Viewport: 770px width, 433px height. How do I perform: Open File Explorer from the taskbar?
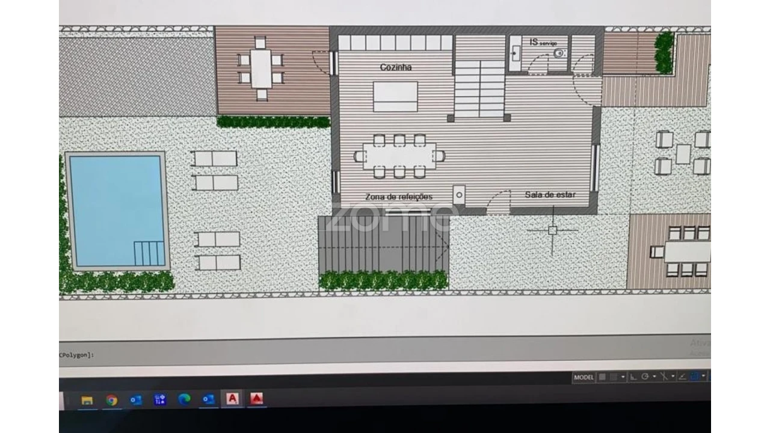point(87,400)
